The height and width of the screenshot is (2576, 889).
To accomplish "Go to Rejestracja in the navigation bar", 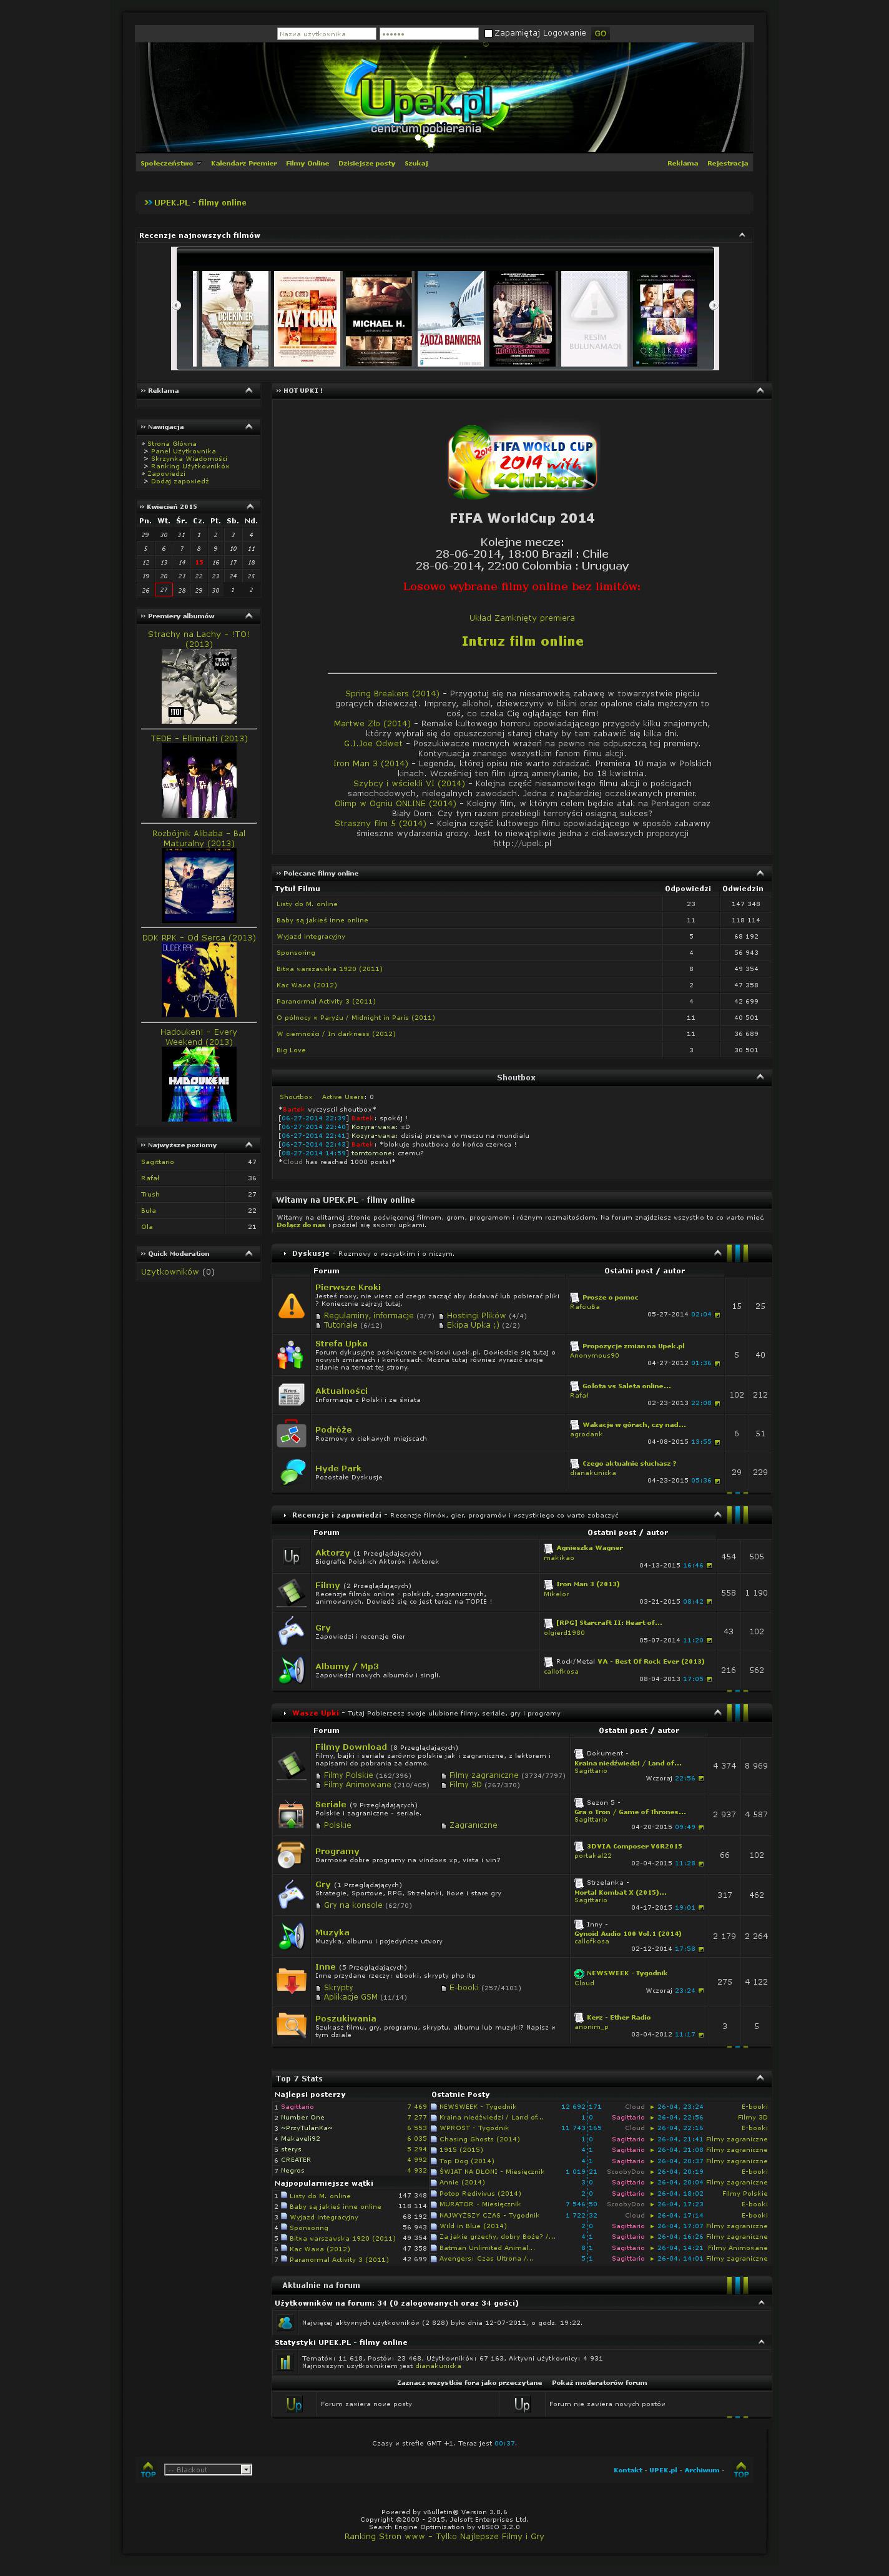I will [x=727, y=163].
